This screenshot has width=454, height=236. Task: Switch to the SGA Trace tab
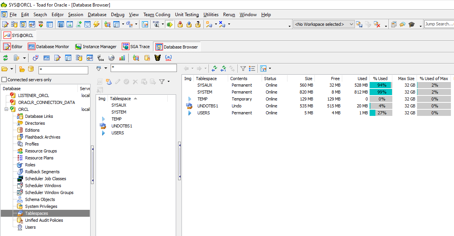136,47
